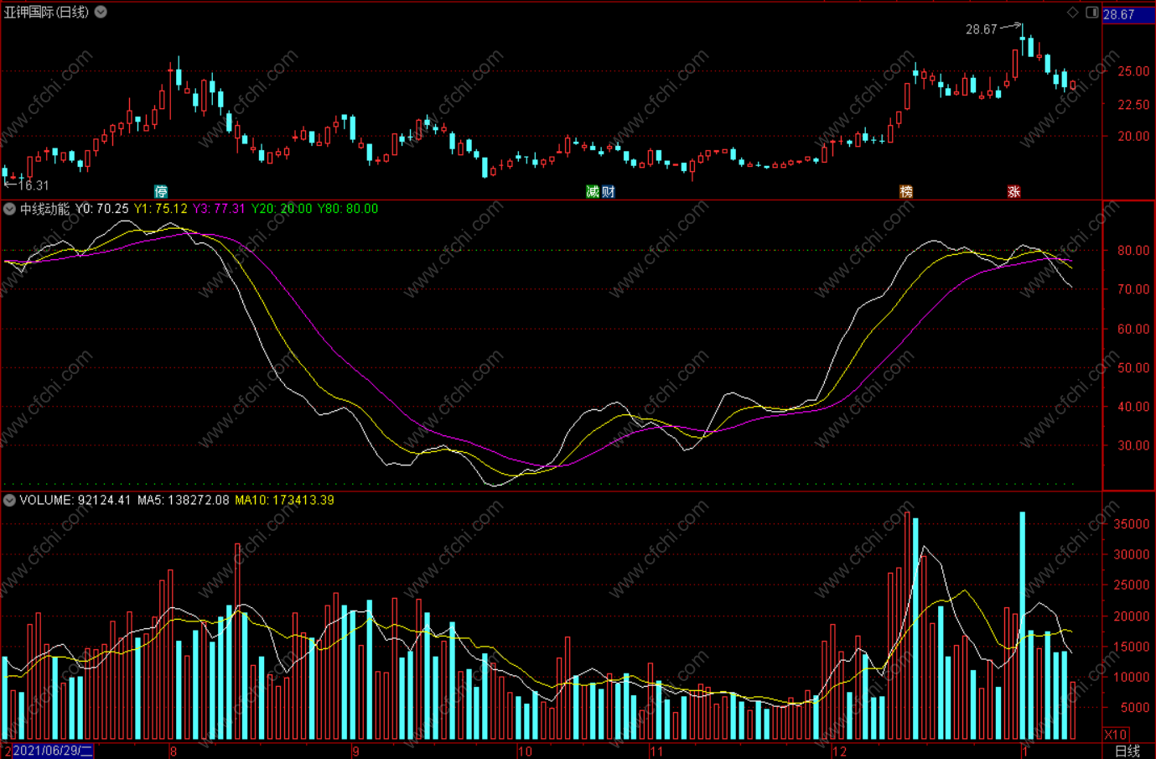
Task: Click the 16.31 low point annotation
Action: 34,185
